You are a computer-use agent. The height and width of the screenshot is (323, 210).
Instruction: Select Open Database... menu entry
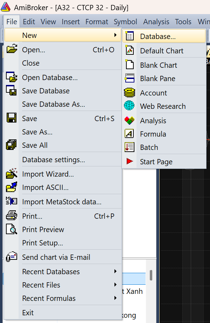pos(63,78)
